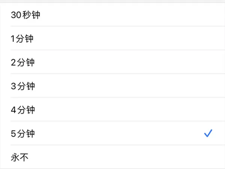Change the timeout to three minutes
225x169 pixels.
point(112,86)
